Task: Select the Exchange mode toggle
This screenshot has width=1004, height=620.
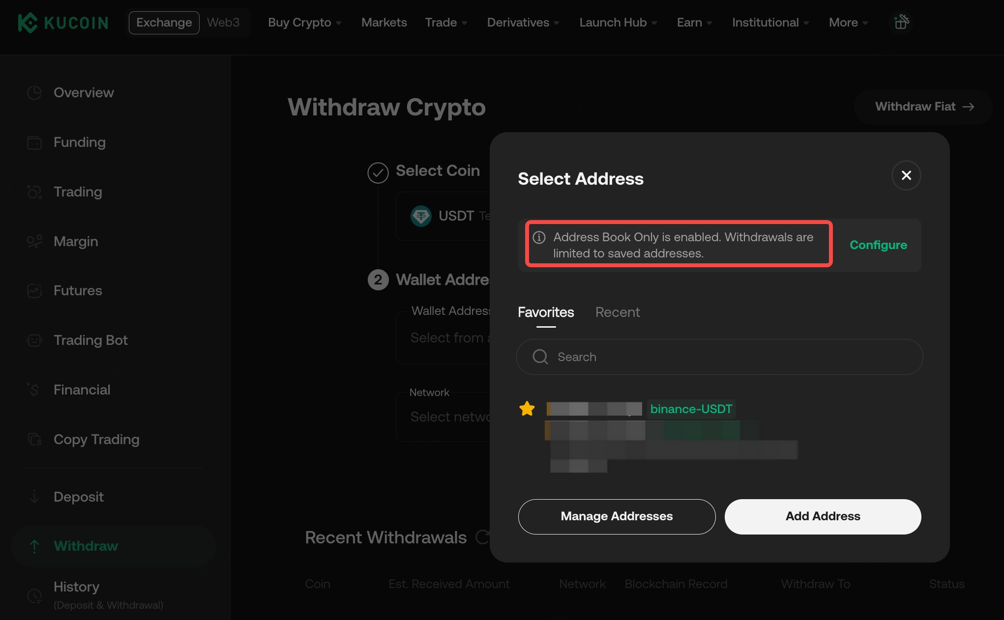Action: coord(164,23)
